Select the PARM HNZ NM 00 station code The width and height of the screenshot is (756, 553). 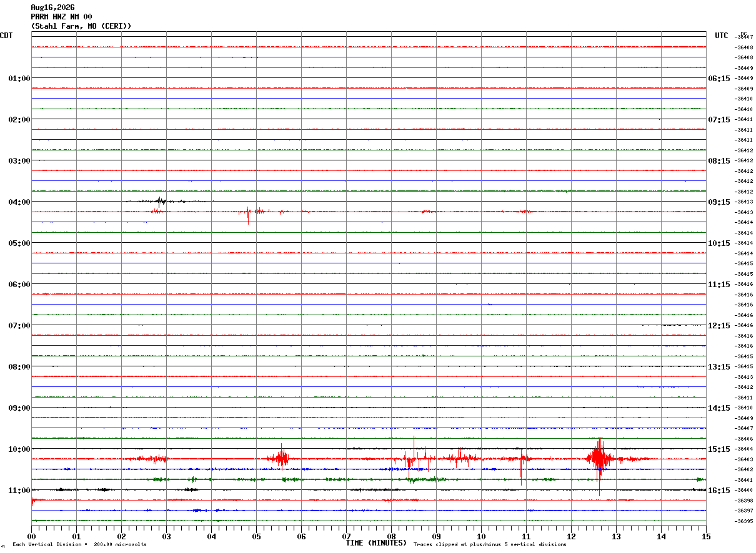pyautogui.click(x=61, y=17)
